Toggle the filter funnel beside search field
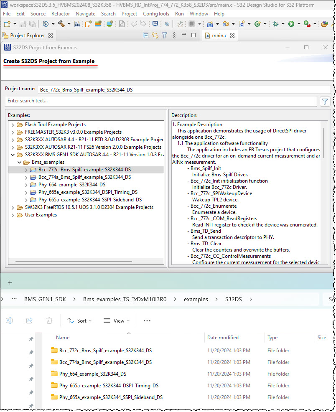Screen dimensions: 336x412 [x=325, y=101]
